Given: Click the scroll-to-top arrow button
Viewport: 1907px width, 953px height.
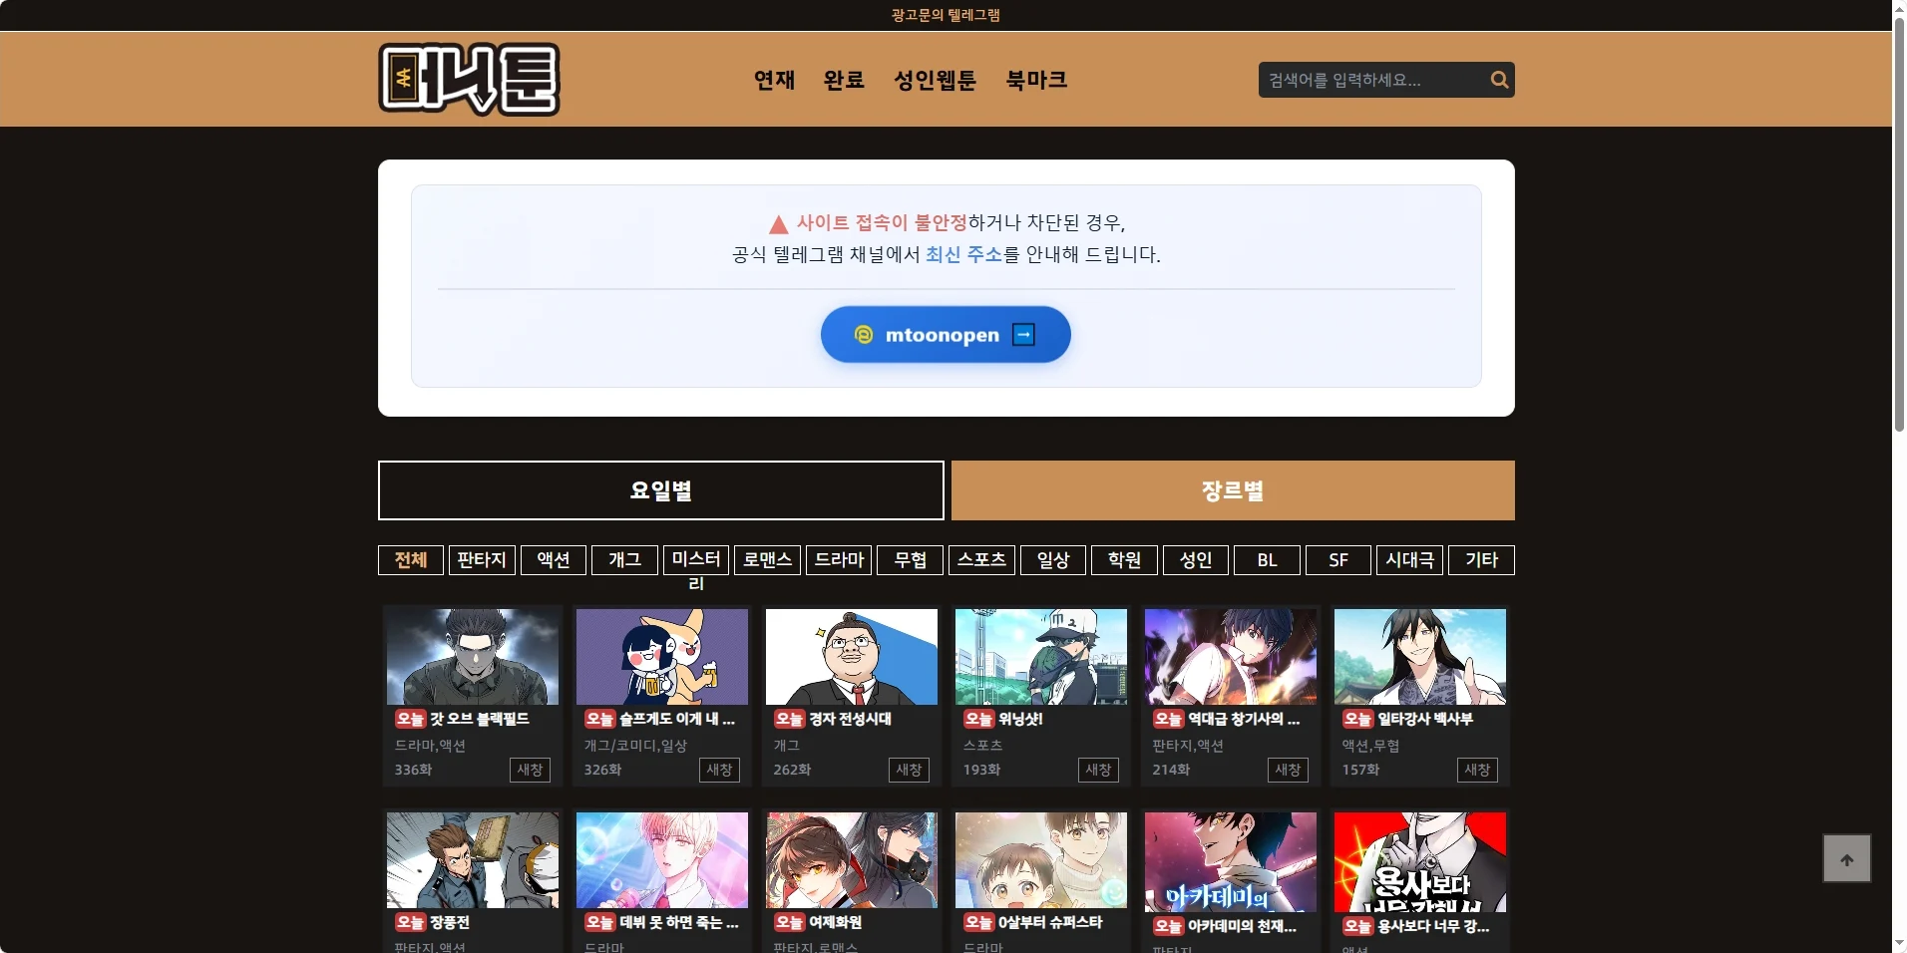Looking at the screenshot, I should click(1846, 859).
